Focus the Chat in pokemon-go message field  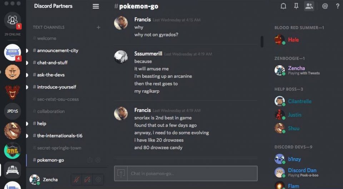coord(192,174)
